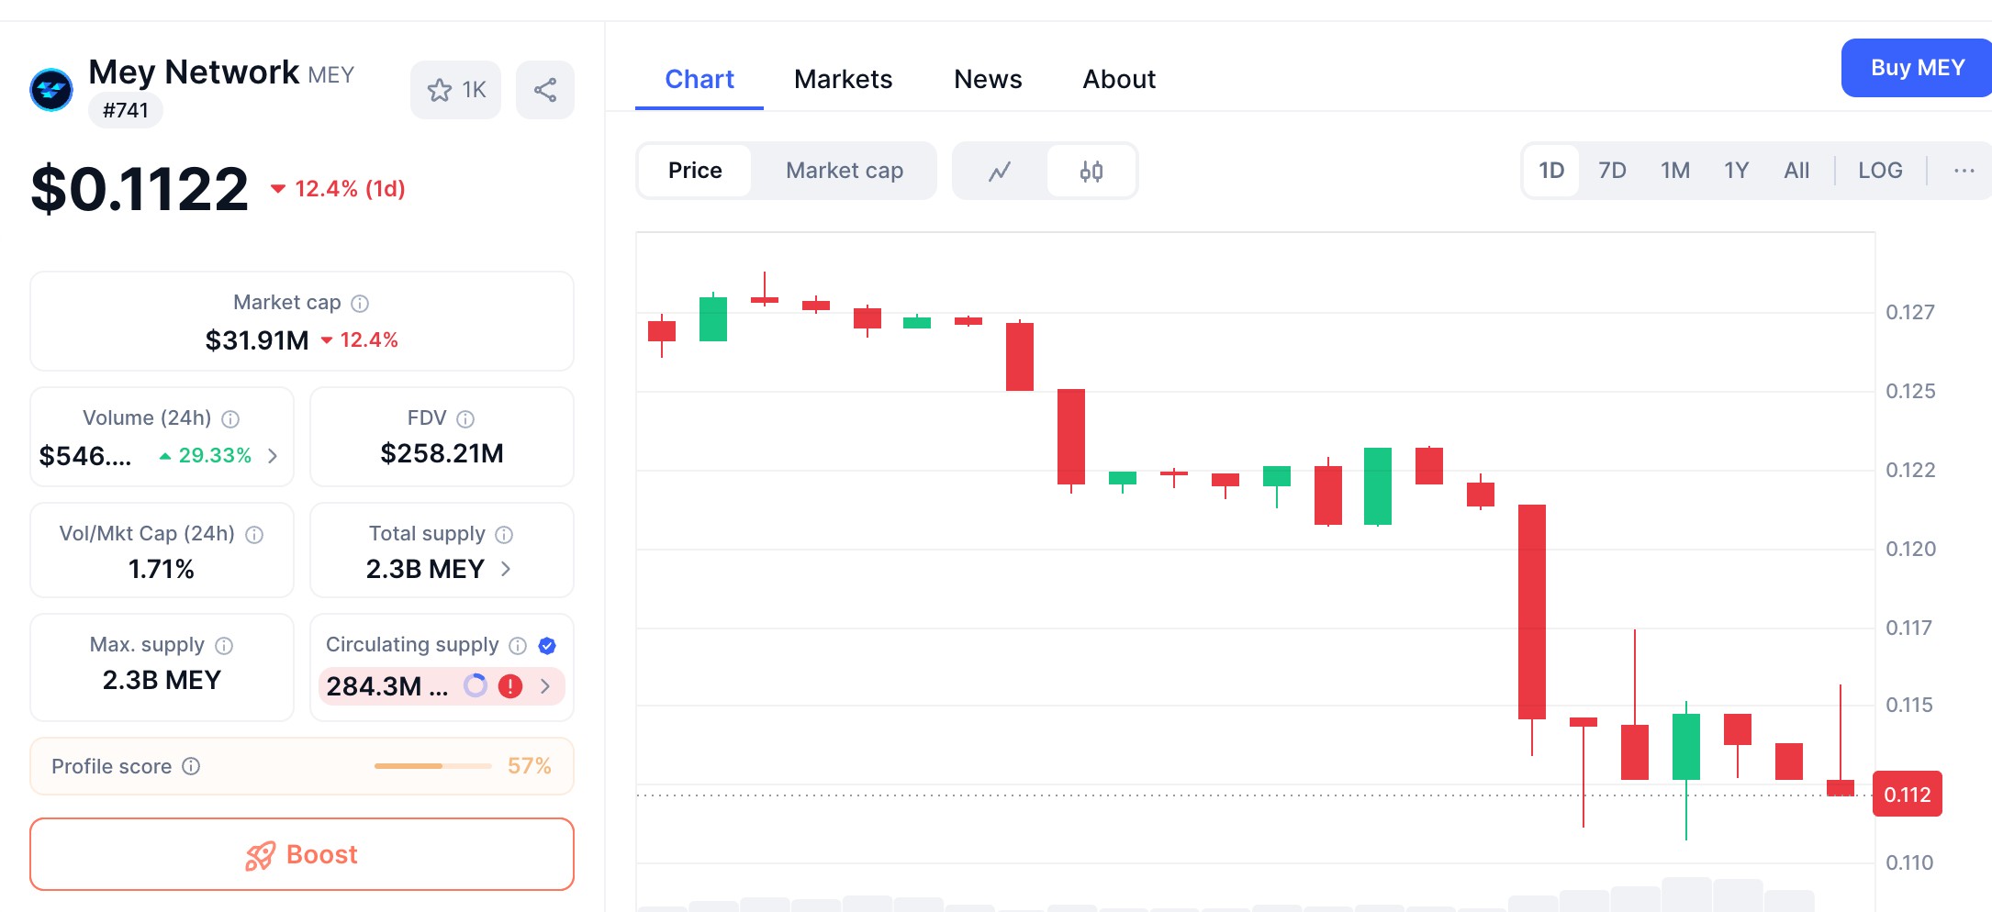
Task: Click the Mey Network logo
Action: point(51,90)
